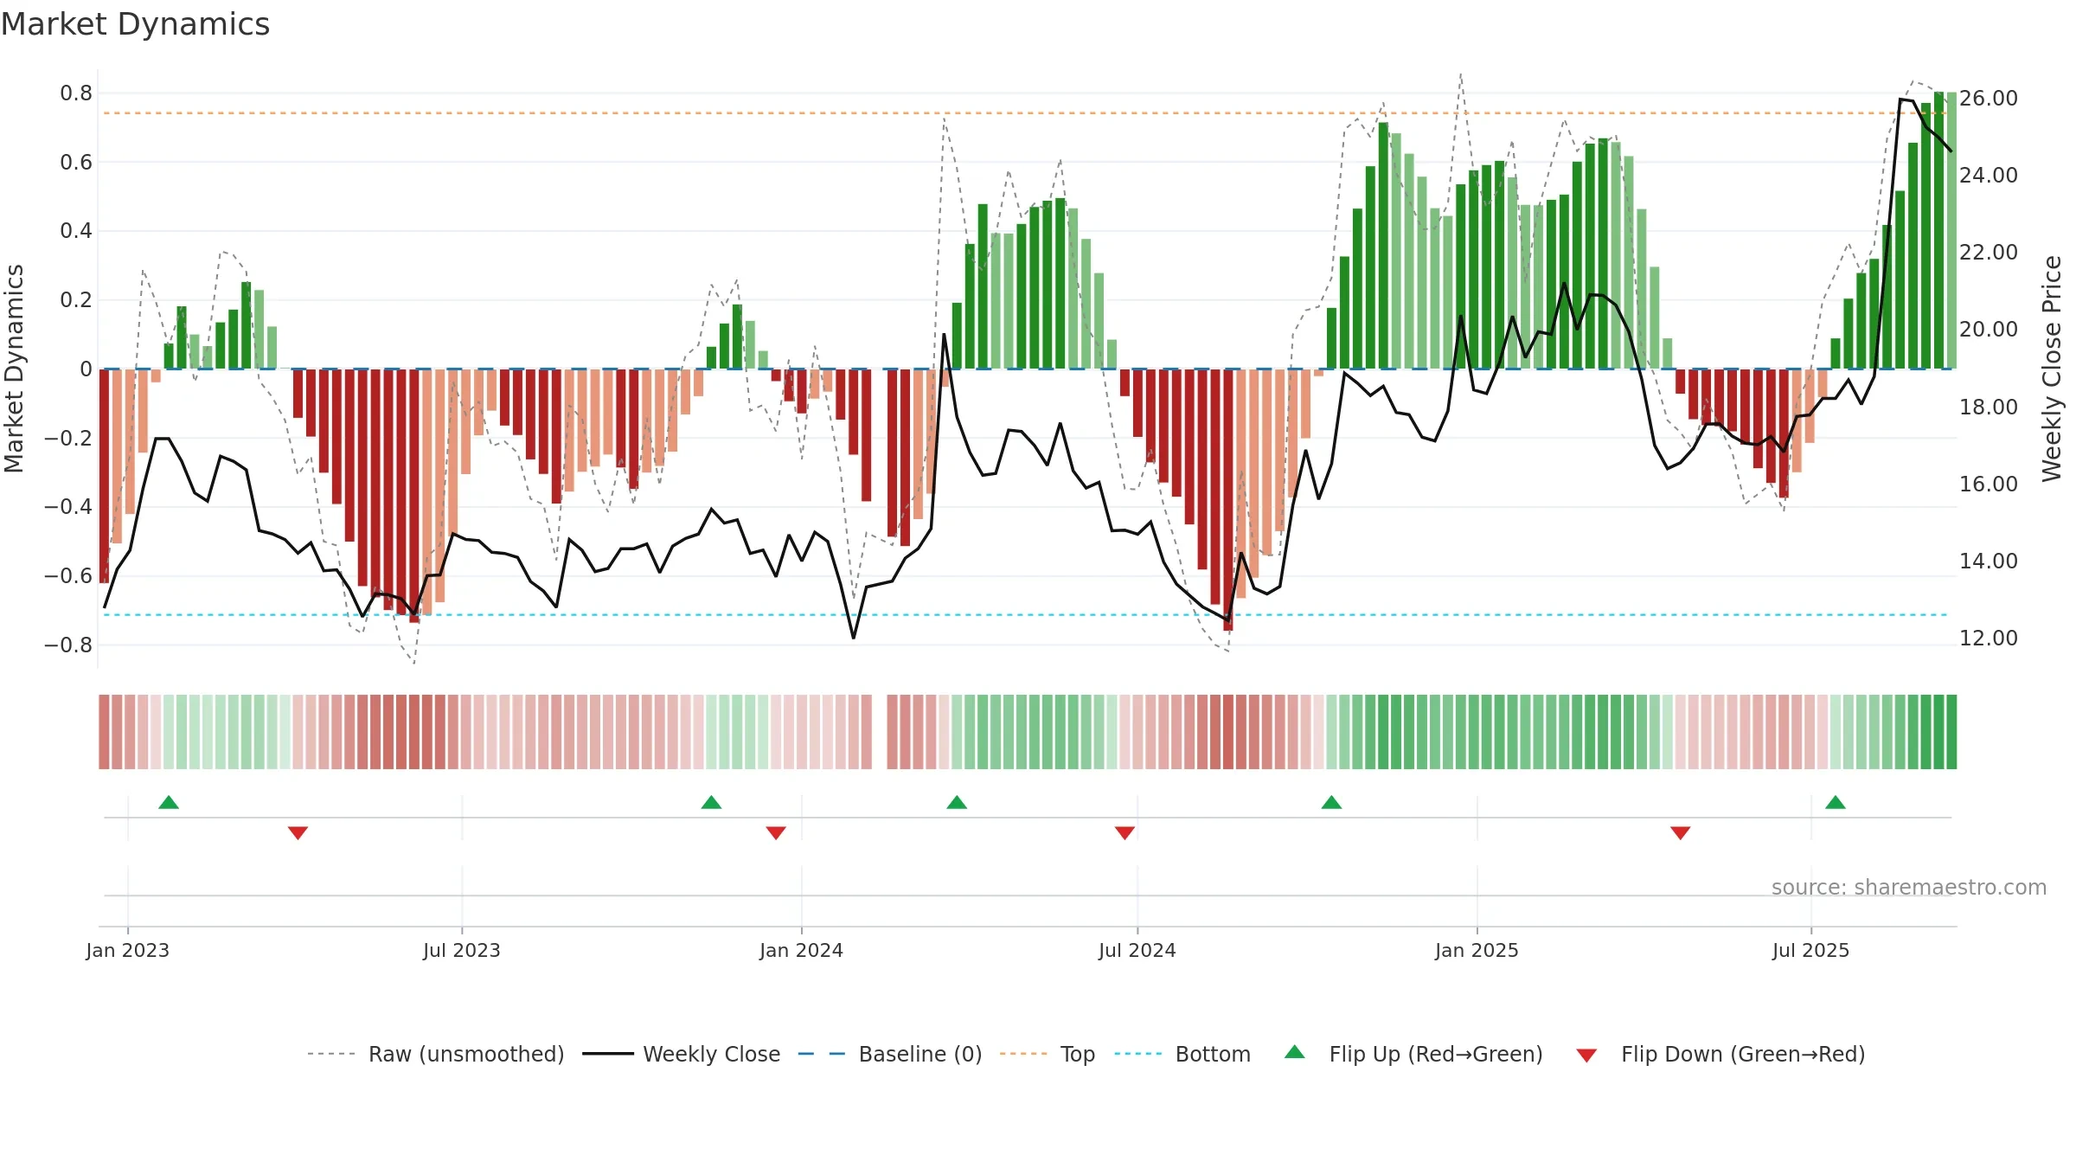Click the Flip Up triangle marker in late 2023
This screenshot has height=1168, width=2076.
(x=711, y=802)
